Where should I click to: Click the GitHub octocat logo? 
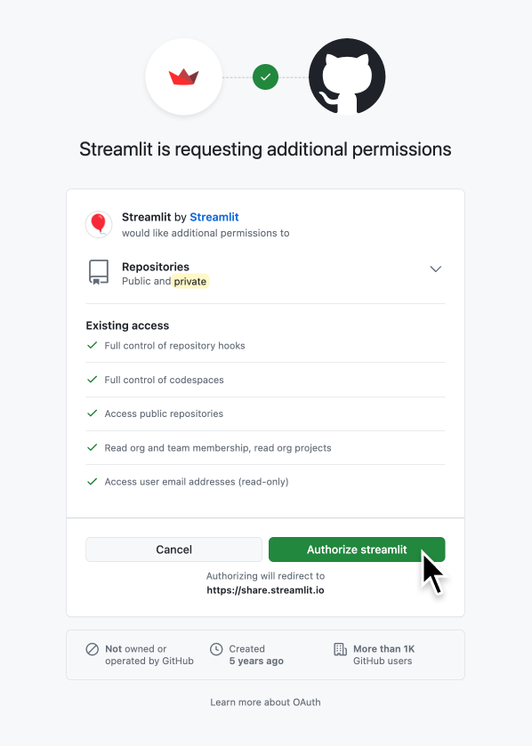click(346, 76)
